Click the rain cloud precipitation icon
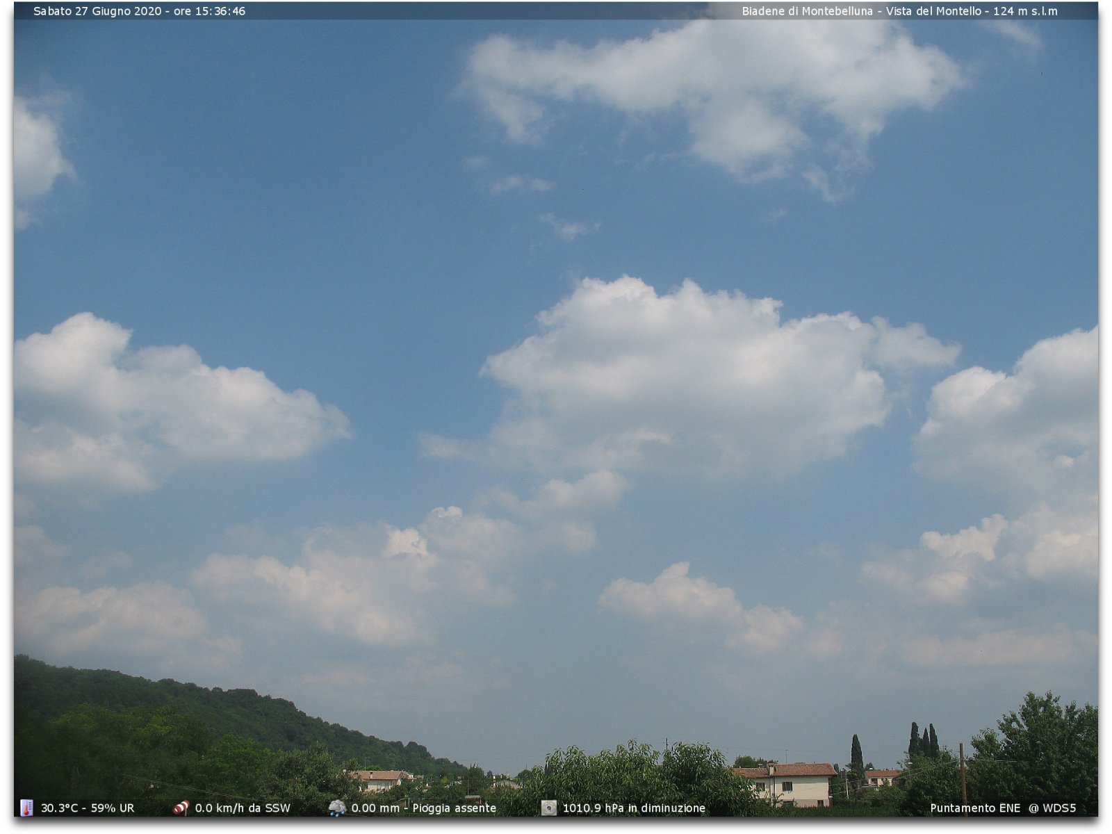Screen dimensions: 1112x834 click(337, 808)
